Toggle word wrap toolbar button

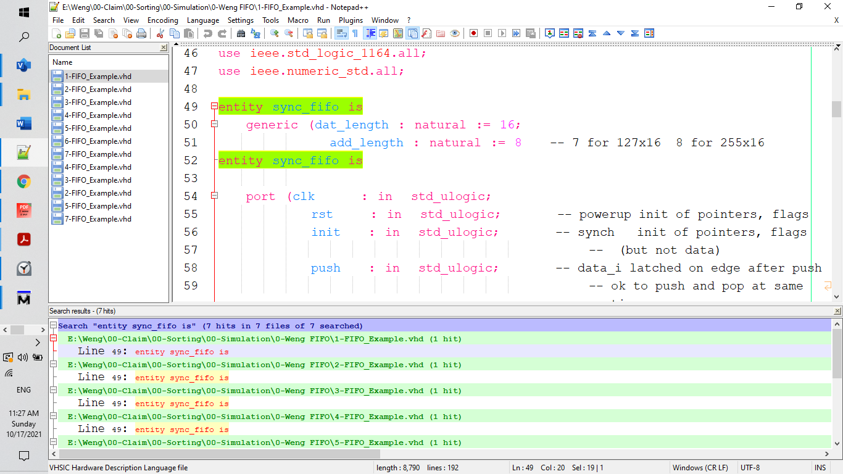[x=341, y=33]
